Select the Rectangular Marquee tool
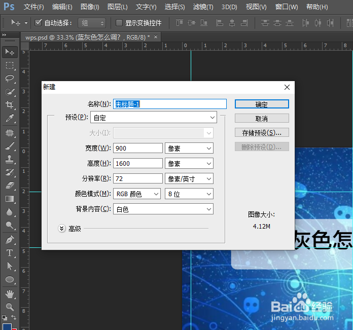353x330 pixels. 10,65
